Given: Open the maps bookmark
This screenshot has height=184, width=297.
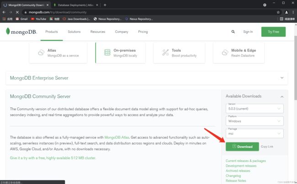Looking at the screenshot, I should pos(54,19).
